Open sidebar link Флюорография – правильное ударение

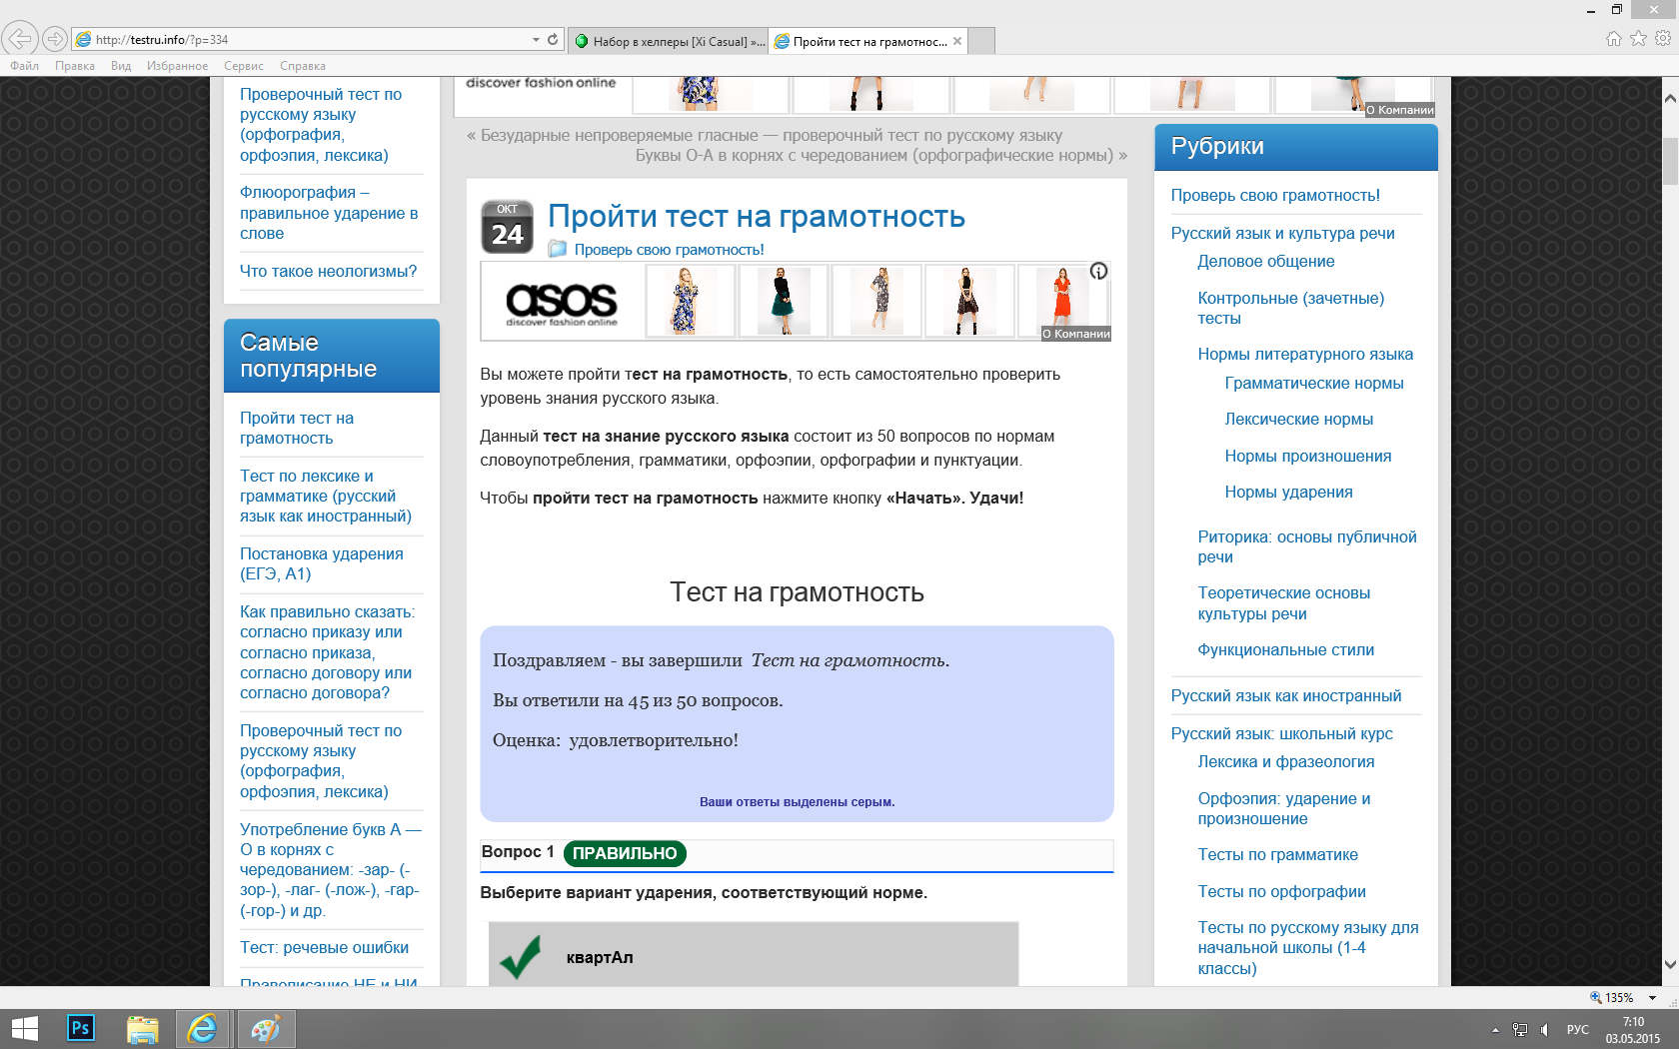click(329, 213)
